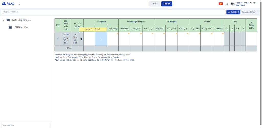Screen dimensions: 262x128
Task: Click the Vietnam flag language icon
Action: coord(220,4)
